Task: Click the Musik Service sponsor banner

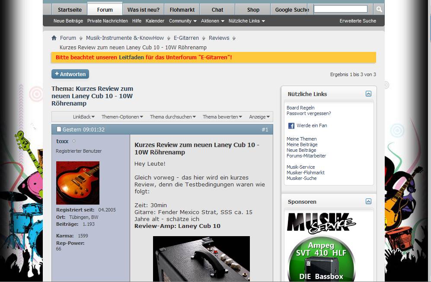Action: [x=321, y=223]
